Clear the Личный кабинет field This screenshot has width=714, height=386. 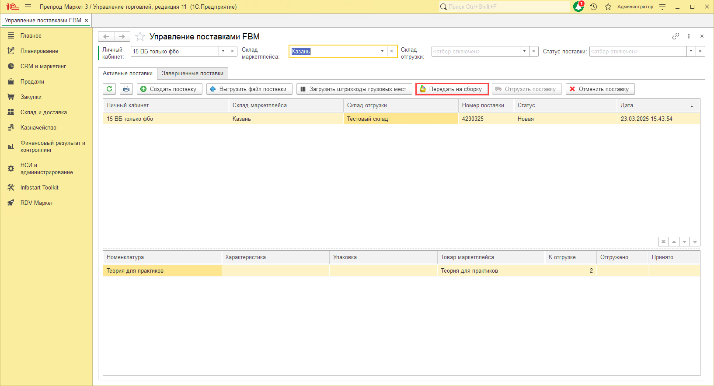point(233,51)
